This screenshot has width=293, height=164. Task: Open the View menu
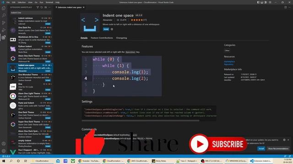coord(30,2)
